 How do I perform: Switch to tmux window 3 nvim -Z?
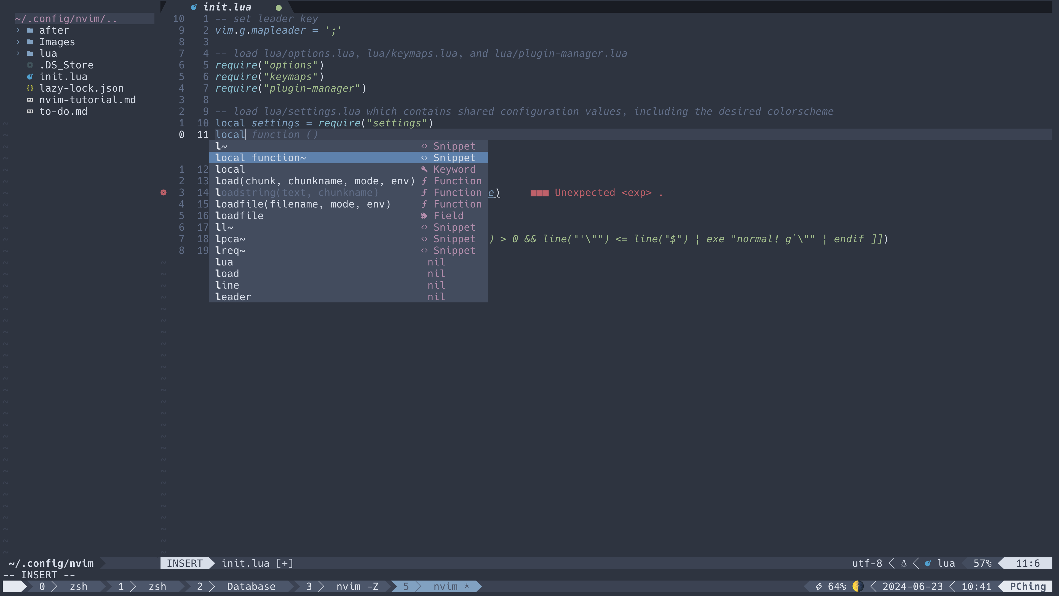coord(342,586)
